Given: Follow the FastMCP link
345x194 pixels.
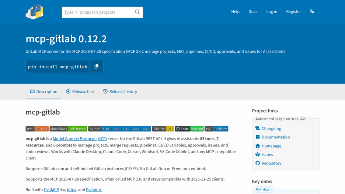Looking at the screenshot, I should coord(51,190).
